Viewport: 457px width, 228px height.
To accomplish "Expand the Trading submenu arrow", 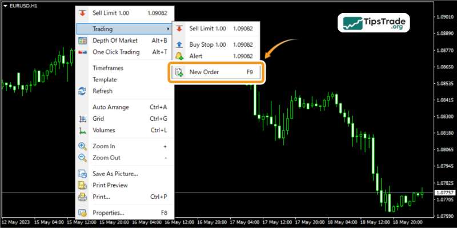I will (x=167, y=28).
